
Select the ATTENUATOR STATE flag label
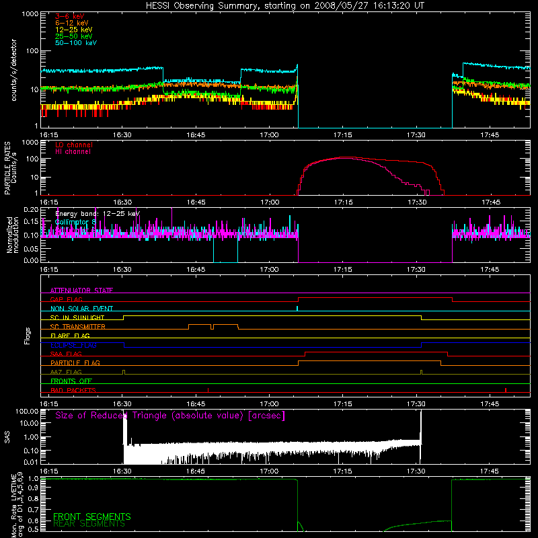[x=81, y=291]
